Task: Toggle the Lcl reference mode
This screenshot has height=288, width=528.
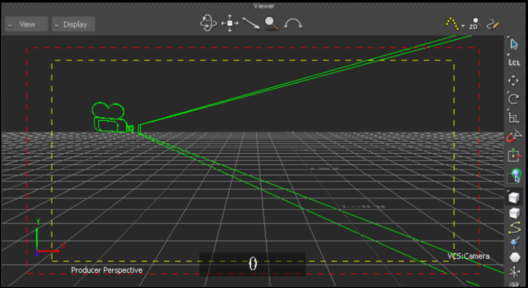Action: [x=513, y=61]
